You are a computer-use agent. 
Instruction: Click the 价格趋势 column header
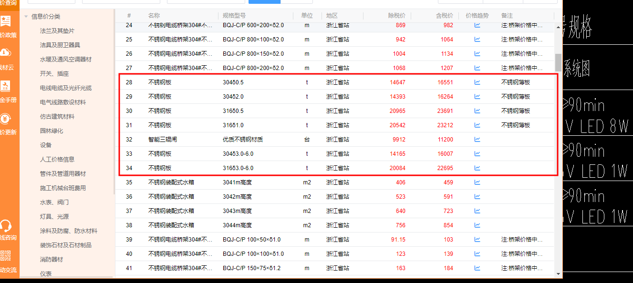tap(477, 16)
